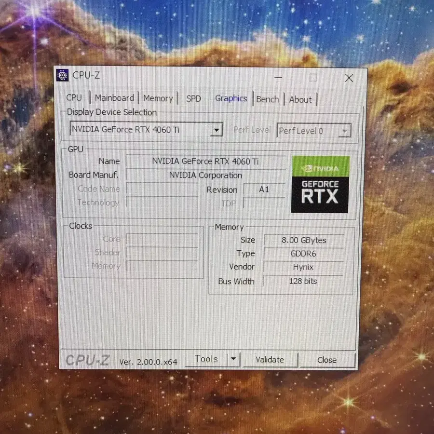Click the 'Ver. 2.00.0.x64' version text
Image resolution: width=434 pixels, height=434 pixels.
point(148,362)
